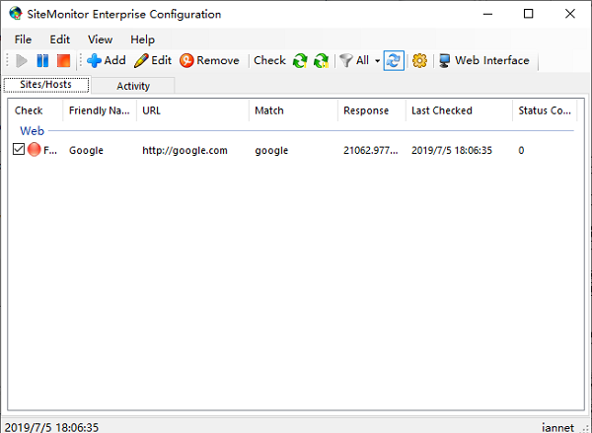Edit selected site using pencil icon
The height and width of the screenshot is (433, 592).
coord(153,60)
